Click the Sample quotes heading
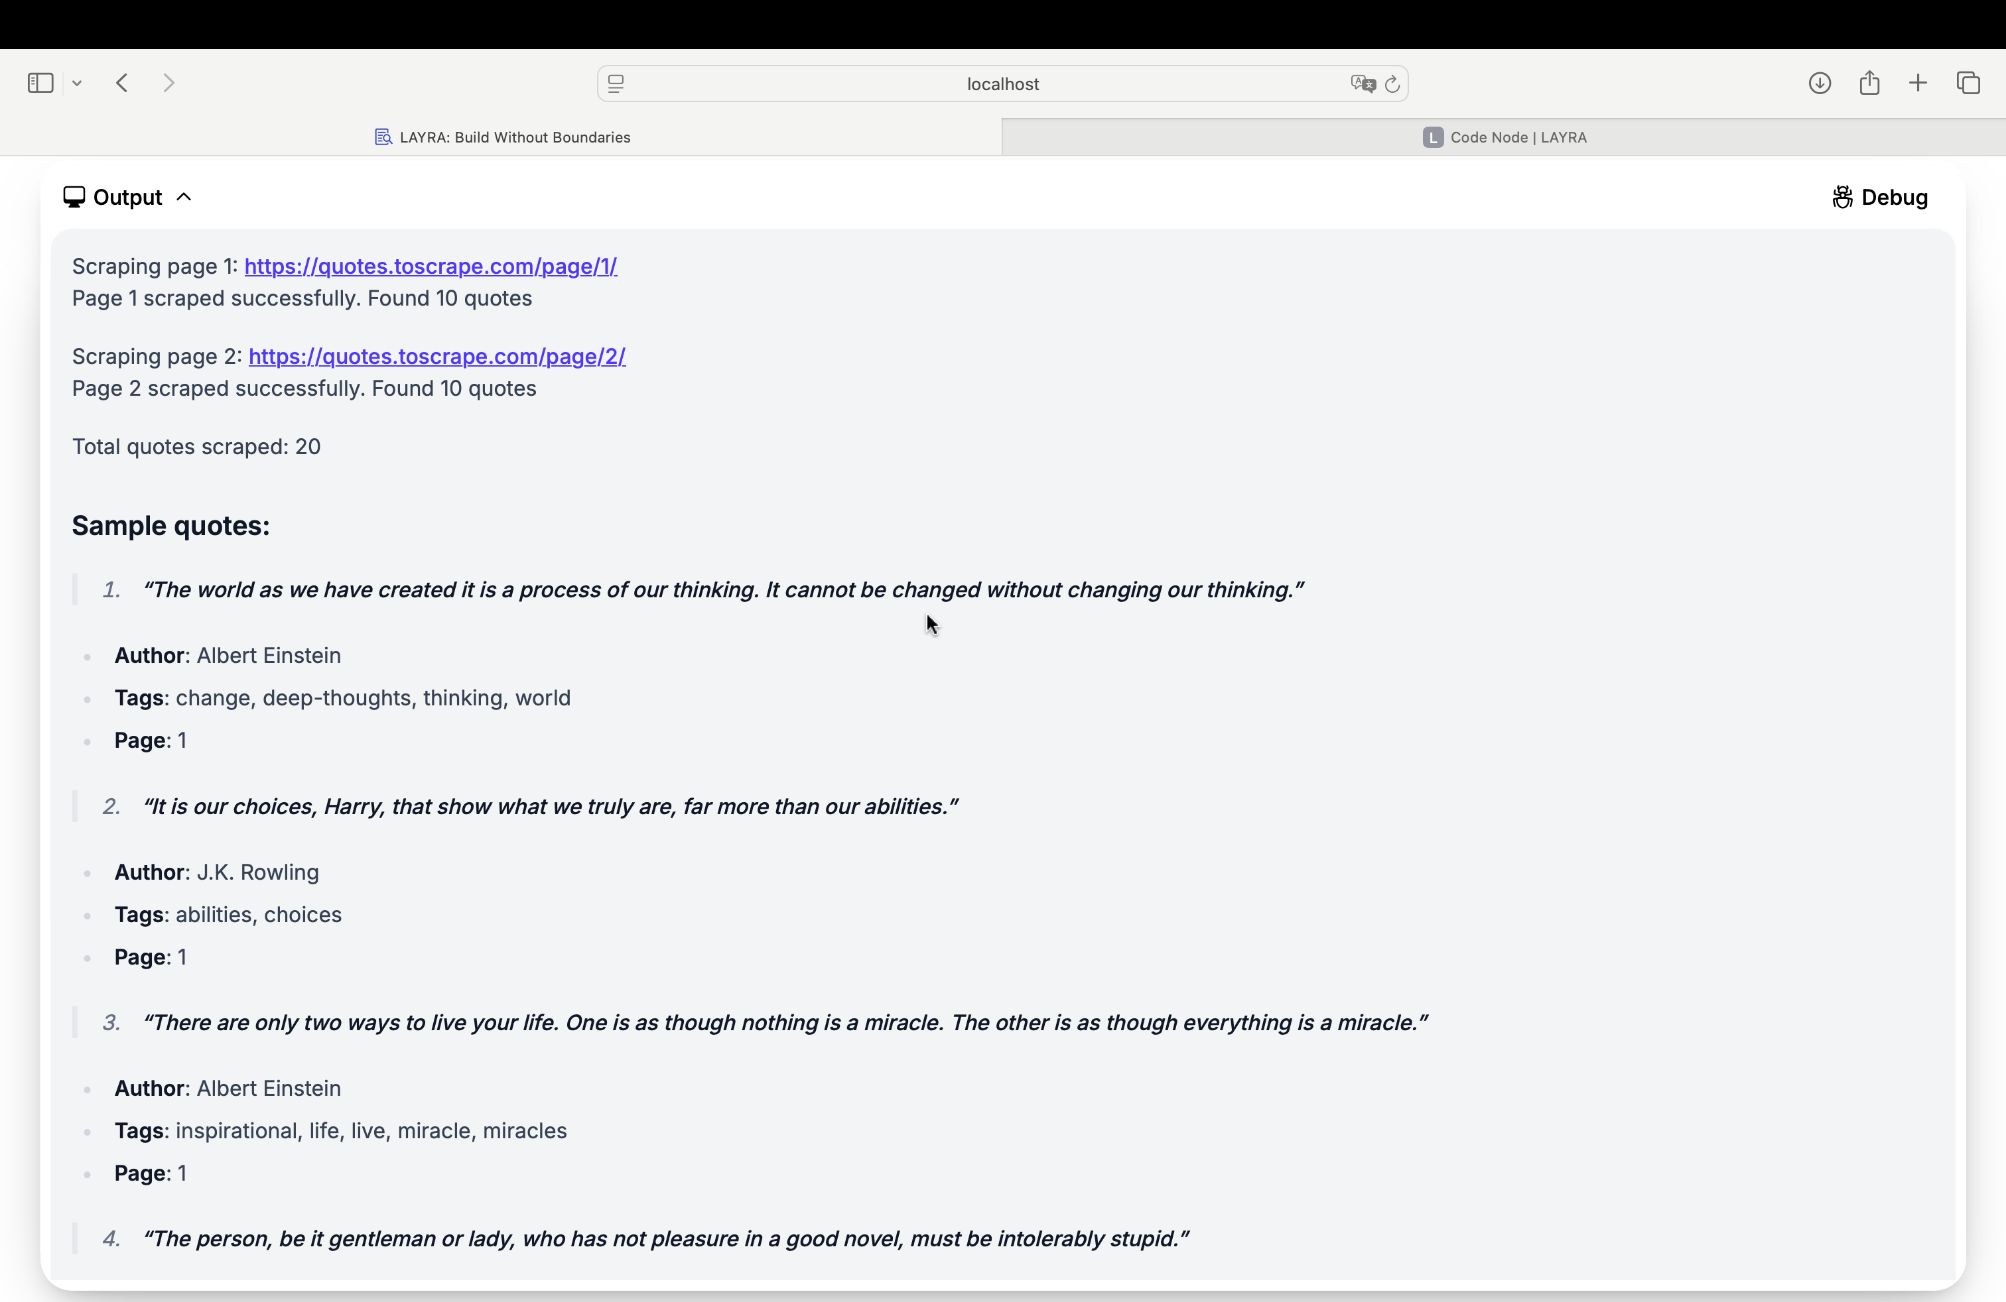Viewport: 2006px width, 1302px height. click(x=171, y=526)
